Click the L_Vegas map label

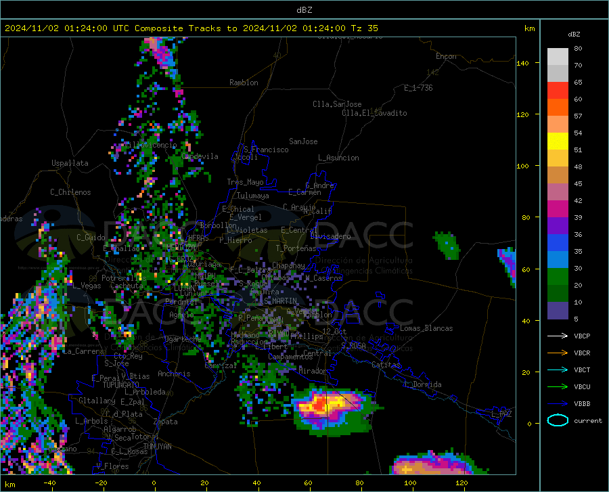tap(87, 286)
